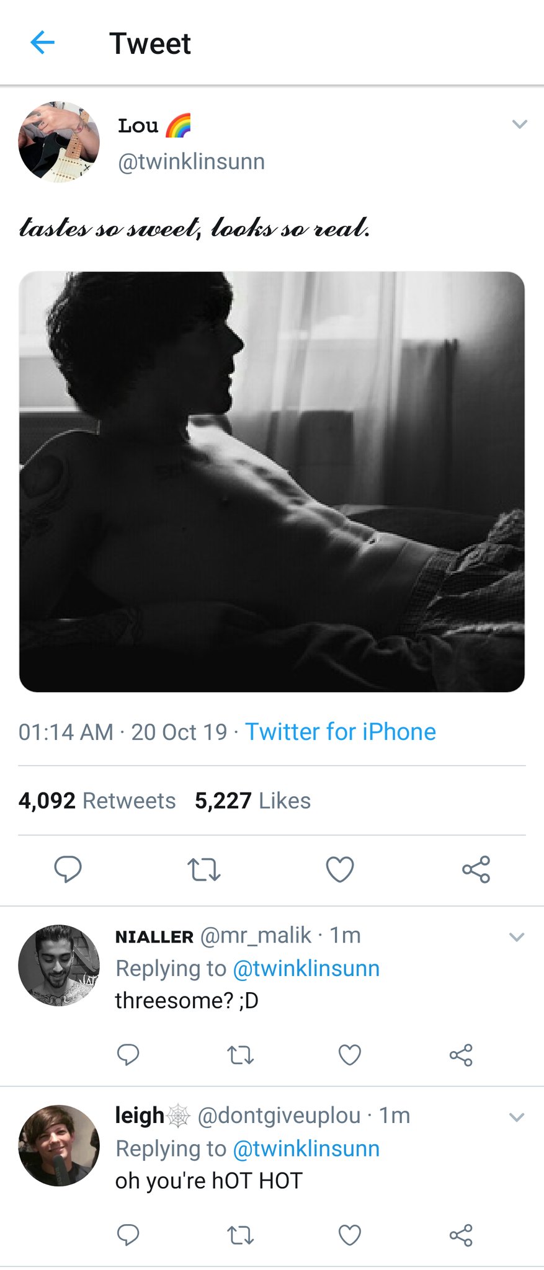Open the black-and-white tweet photo

272,482
